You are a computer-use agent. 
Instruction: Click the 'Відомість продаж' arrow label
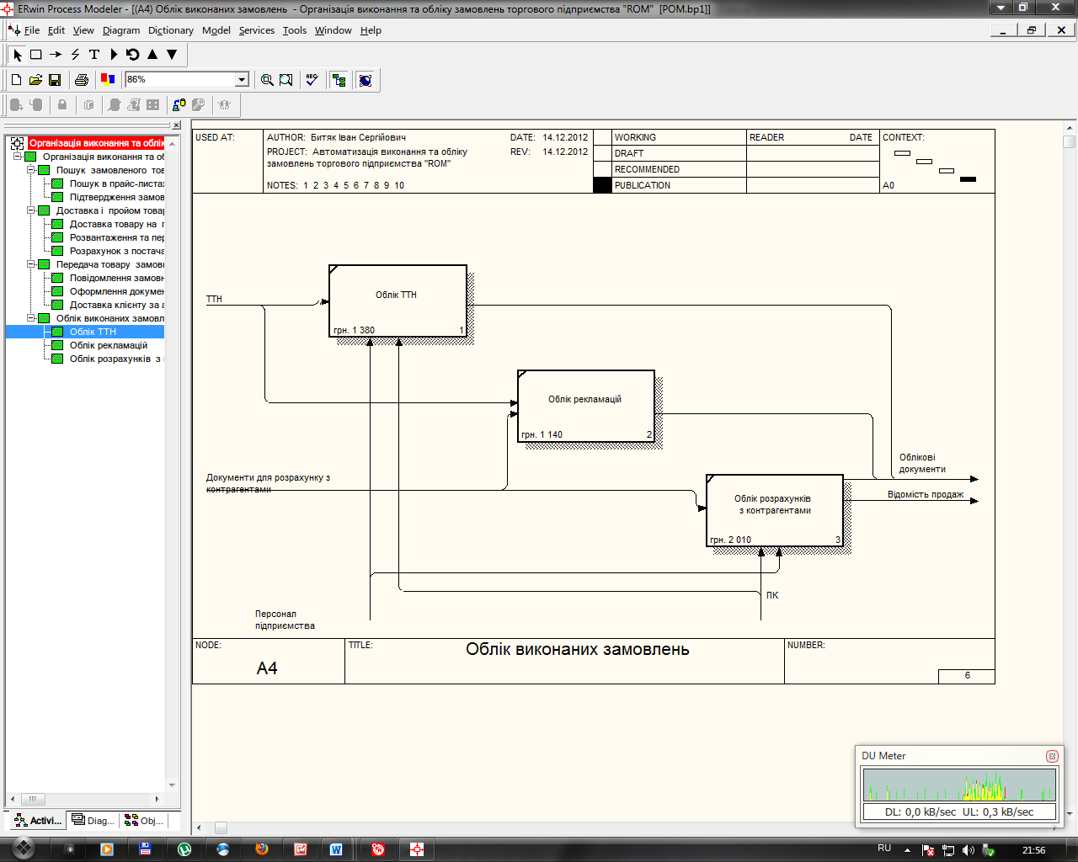(925, 494)
